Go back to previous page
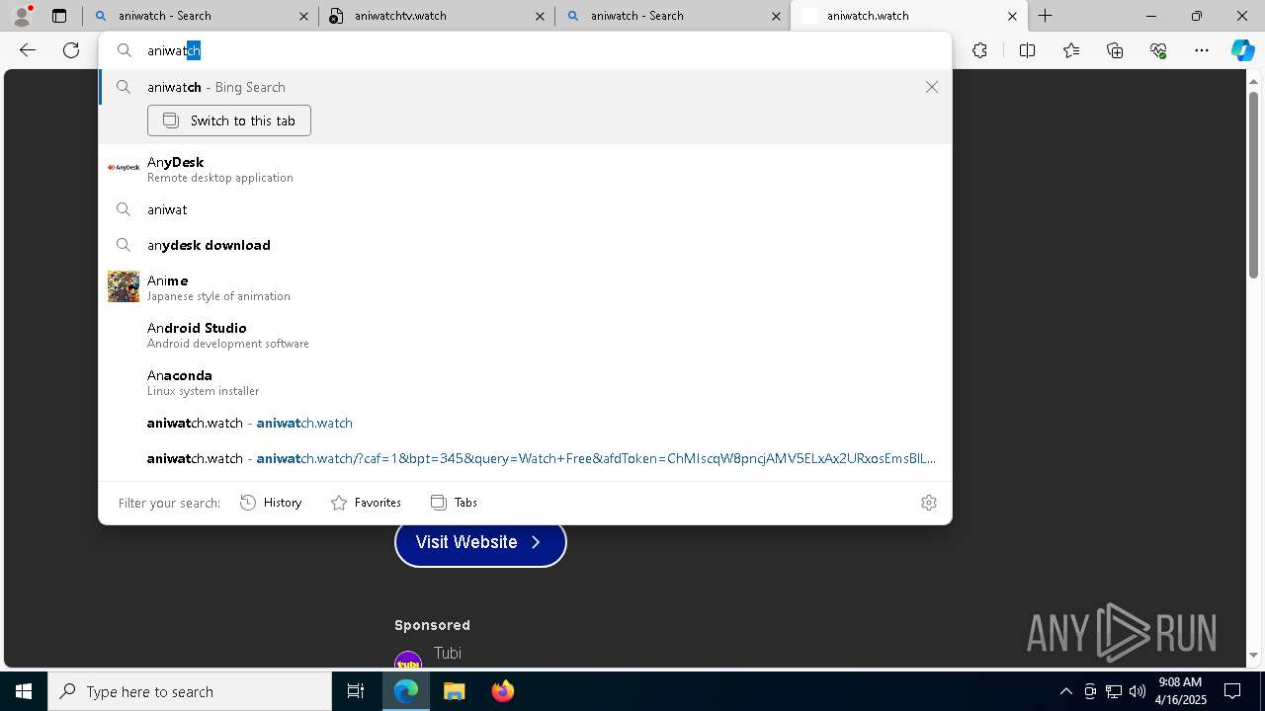The width and height of the screenshot is (1265, 711). coord(28,50)
